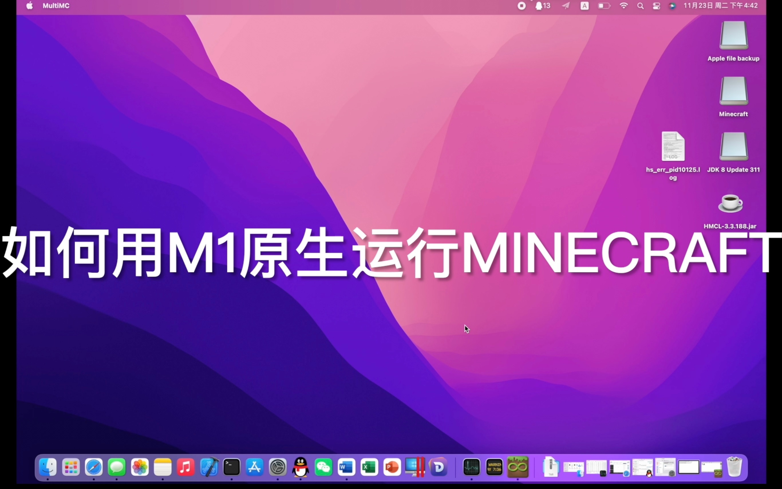782x489 pixels.
Task: Launch HMCL-3.3.188.jar on the desktop
Action: 730,204
